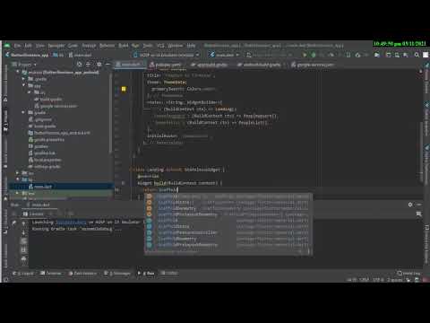Click the rerun icon in Run panel
Viewport: 430px width, 323px height.
(x=13, y=223)
